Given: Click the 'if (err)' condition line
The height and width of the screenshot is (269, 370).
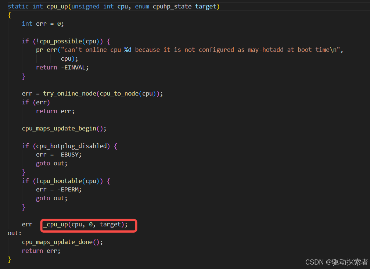Looking at the screenshot, I should (x=36, y=103).
